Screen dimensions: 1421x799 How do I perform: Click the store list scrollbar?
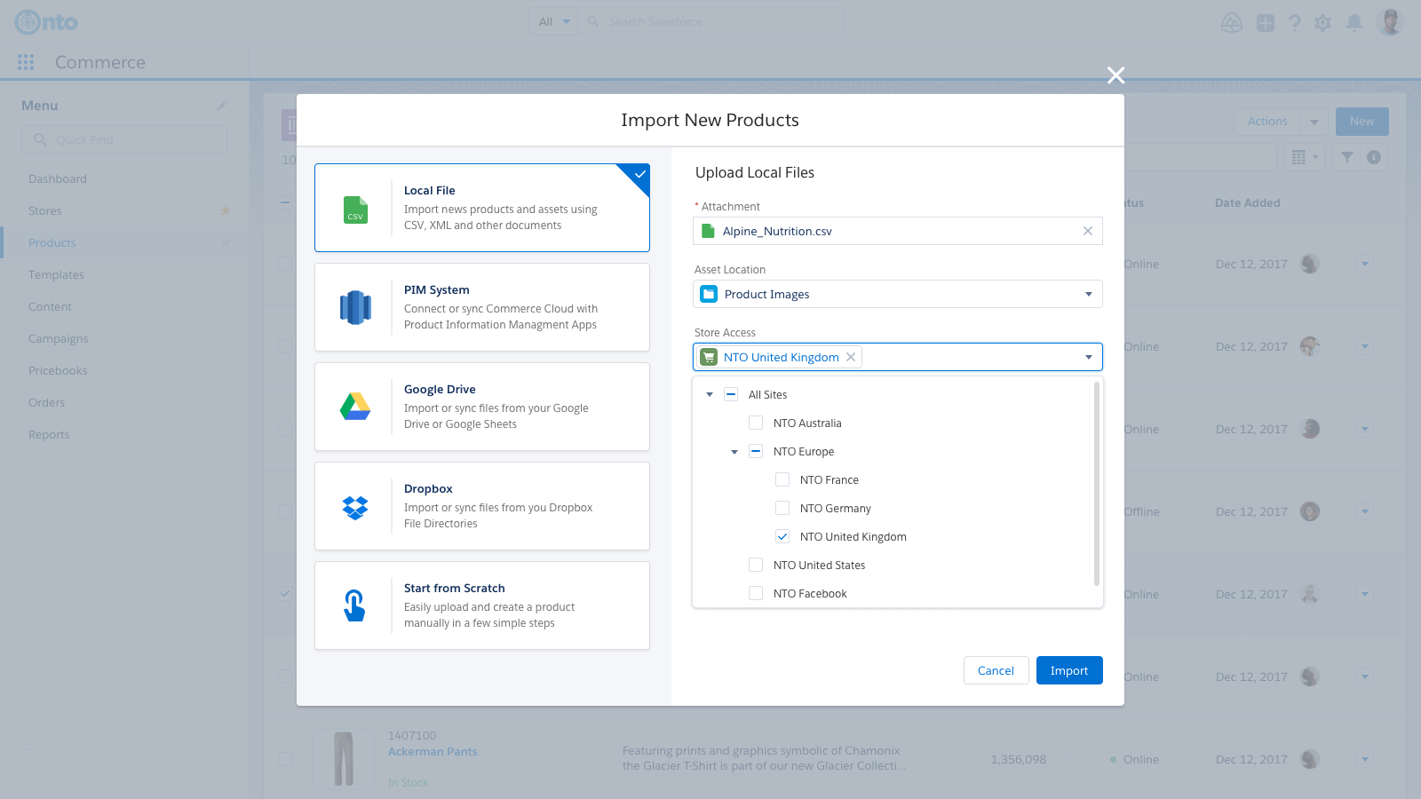pyautogui.click(x=1097, y=484)
